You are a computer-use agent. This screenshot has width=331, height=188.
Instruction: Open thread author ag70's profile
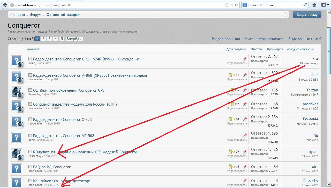(x=32, y=140)
